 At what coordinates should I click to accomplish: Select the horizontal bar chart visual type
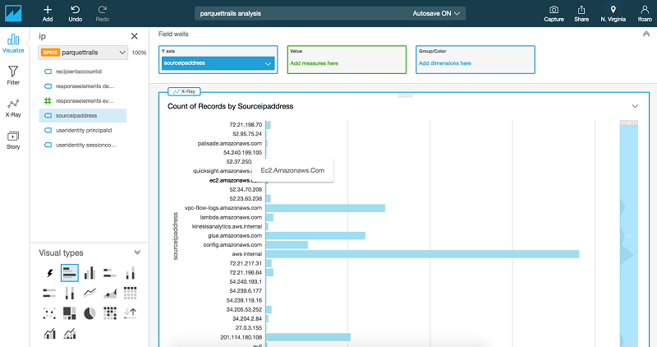pos(70,273)
